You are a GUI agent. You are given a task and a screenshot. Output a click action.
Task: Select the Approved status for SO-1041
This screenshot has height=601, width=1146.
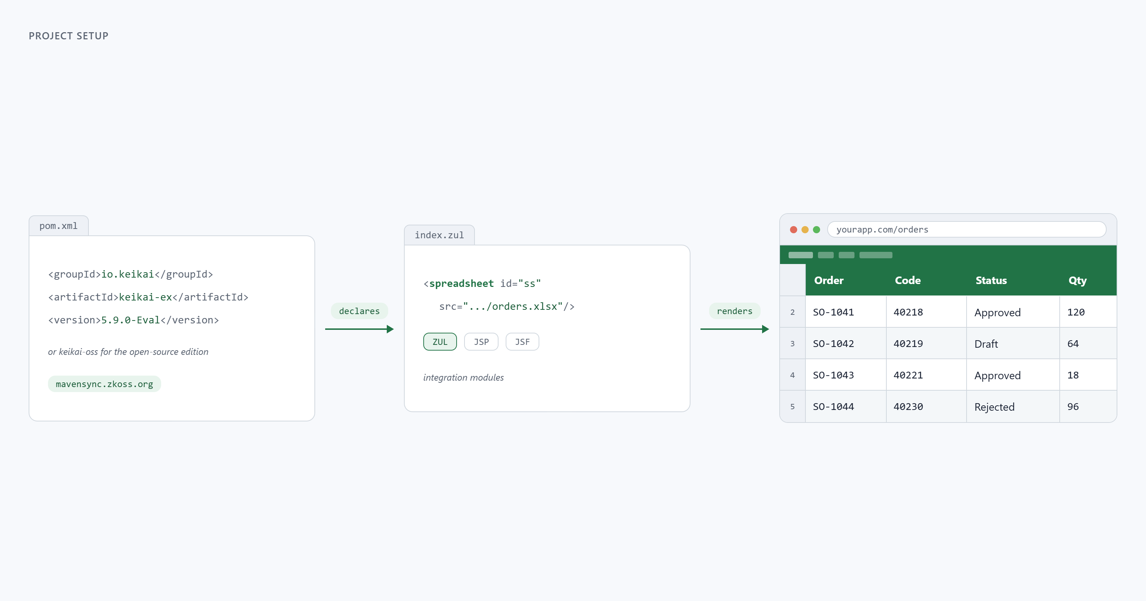click(x=1013, y=312)
